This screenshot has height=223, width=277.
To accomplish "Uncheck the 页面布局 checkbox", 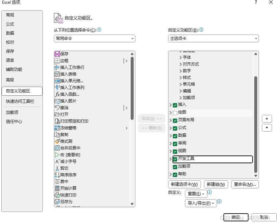I will click(x=175, y=121).
